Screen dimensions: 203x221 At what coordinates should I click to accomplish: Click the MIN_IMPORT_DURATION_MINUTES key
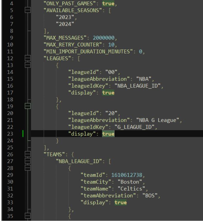pos(88,51)
